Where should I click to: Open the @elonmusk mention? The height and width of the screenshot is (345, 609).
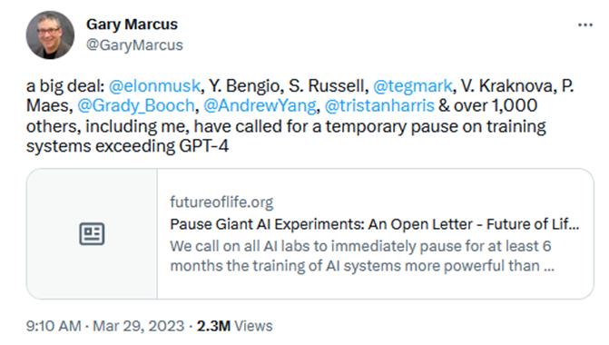coord(154,86)
